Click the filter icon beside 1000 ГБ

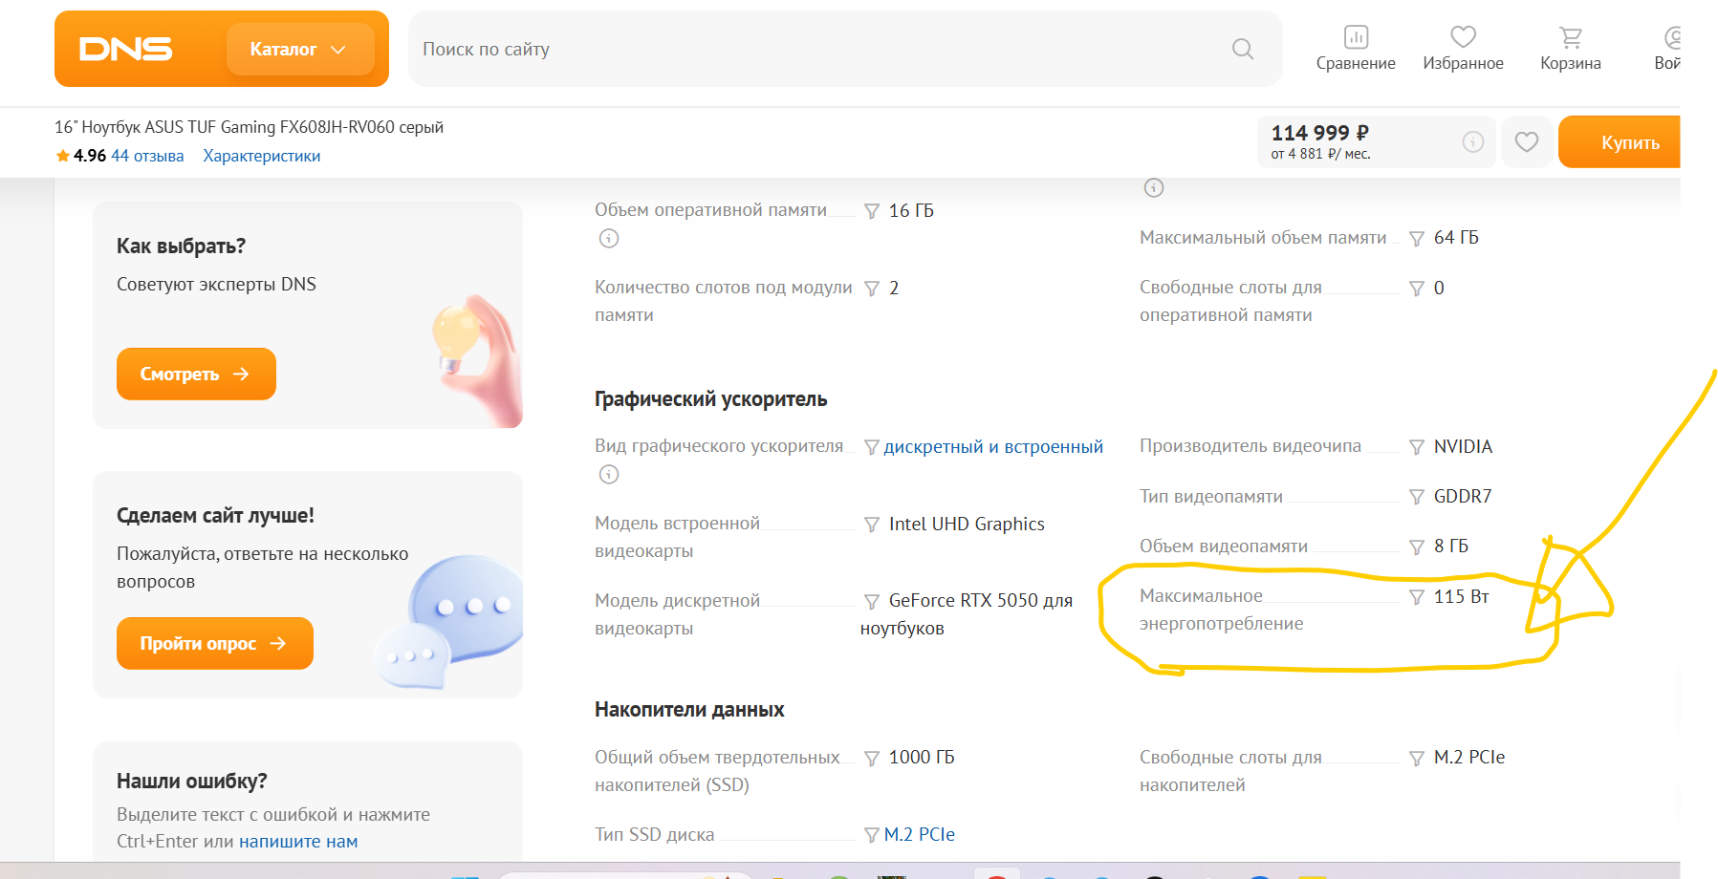coord(872,758)
